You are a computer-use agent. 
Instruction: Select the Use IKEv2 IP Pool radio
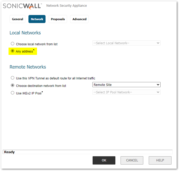[x=12, y=93]
